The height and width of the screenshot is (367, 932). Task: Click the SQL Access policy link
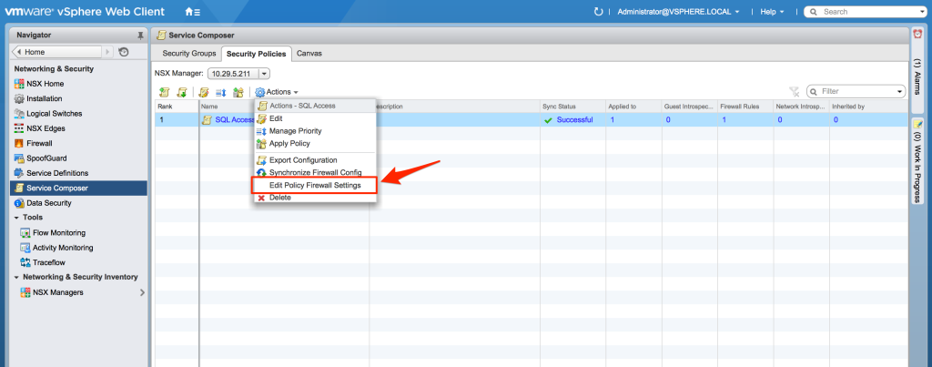point(235,119)
